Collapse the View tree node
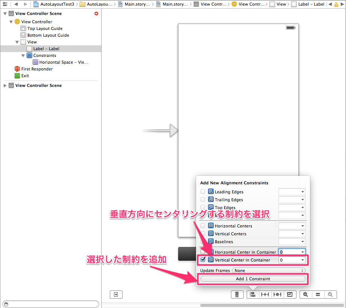The width and height of the screenshot is (346, 308). coord(17,42)
